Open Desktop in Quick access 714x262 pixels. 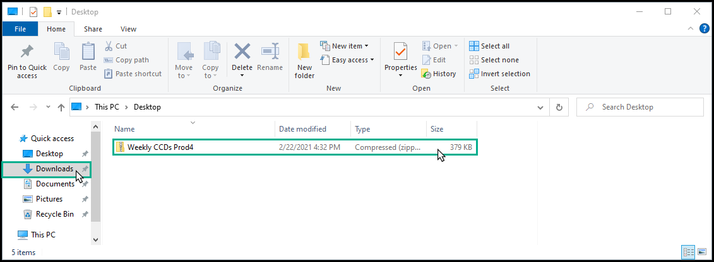[x=49, y=154]
